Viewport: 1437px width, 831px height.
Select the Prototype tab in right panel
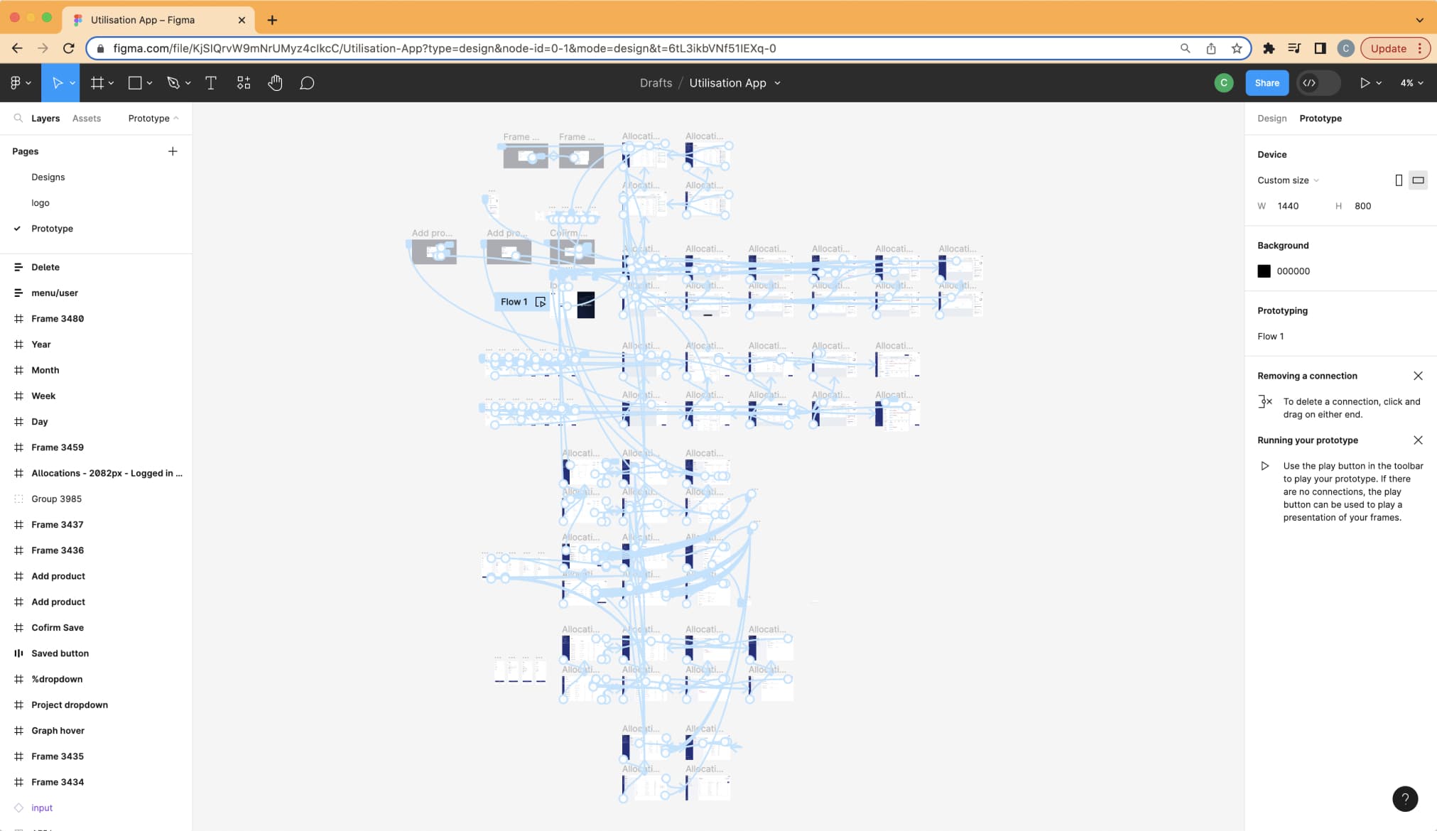click(x=1320, y=118)
